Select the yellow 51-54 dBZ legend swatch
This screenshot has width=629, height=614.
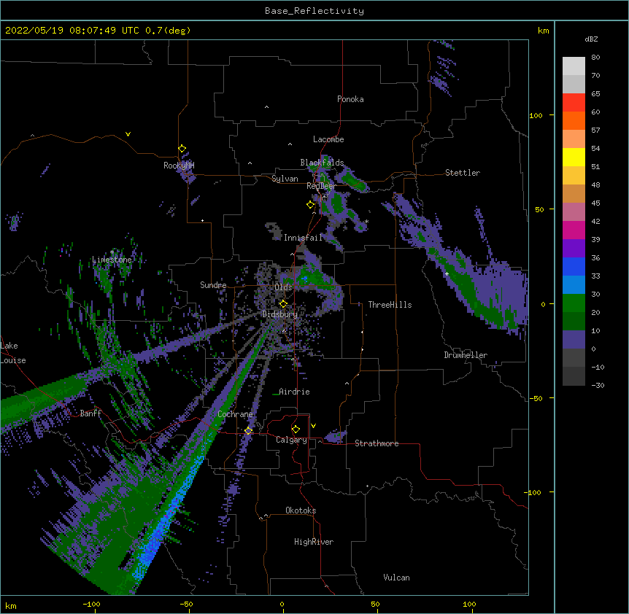tap(574, 157)
